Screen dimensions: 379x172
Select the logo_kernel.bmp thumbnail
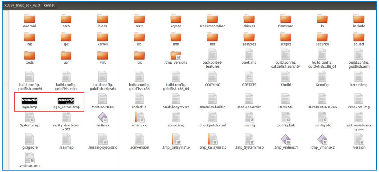tap(66, 101)
